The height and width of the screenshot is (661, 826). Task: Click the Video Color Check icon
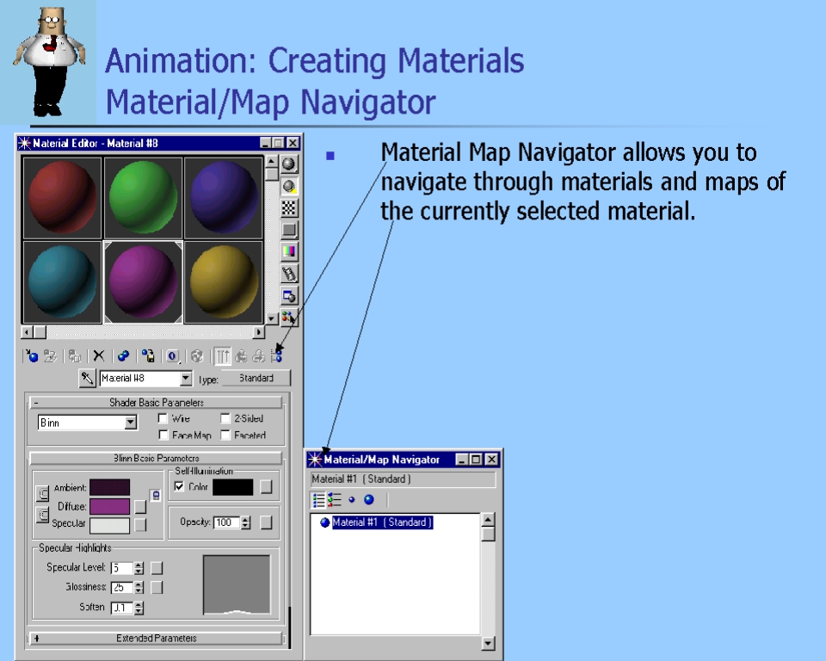(289, 252)
